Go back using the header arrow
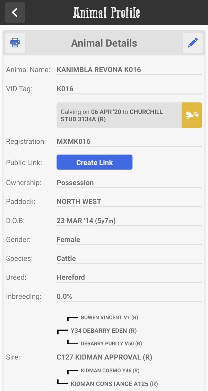 point(15,13)
